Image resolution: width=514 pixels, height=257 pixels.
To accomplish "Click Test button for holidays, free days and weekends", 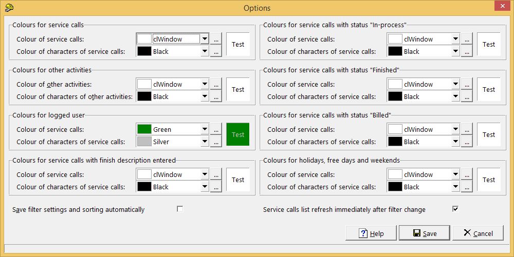I will 489,180.
